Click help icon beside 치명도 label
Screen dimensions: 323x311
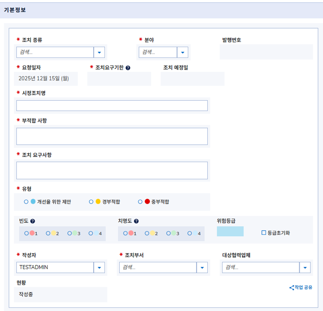pyautogui.click(x=136, y=221)
